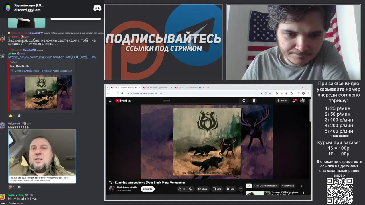Click the Tyranny suggested video title
This screenshot has height=205, width=365.
[x=285, y=194]
